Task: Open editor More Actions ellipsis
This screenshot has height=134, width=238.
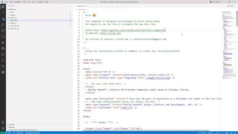Action: coord(235,6)
